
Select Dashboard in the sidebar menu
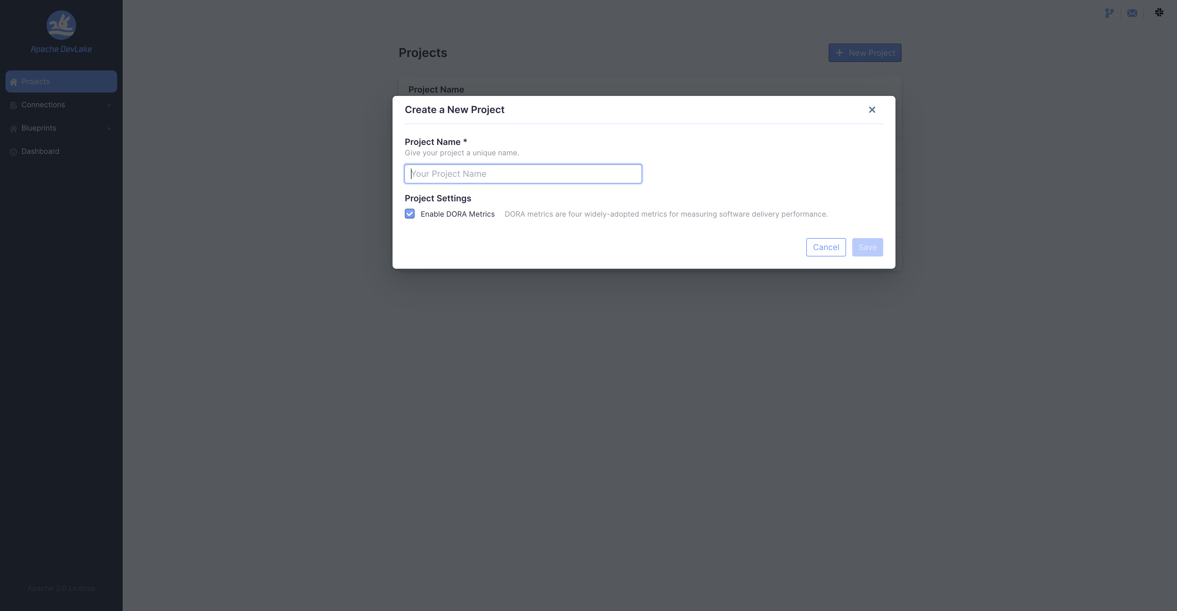point(40,151)
